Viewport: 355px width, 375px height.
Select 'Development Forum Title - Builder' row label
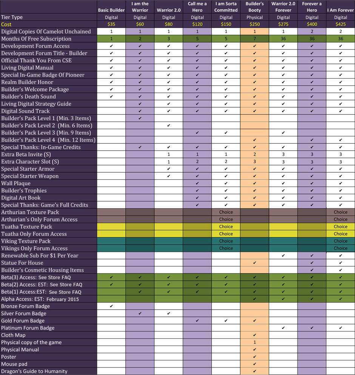tap(44, 53)
